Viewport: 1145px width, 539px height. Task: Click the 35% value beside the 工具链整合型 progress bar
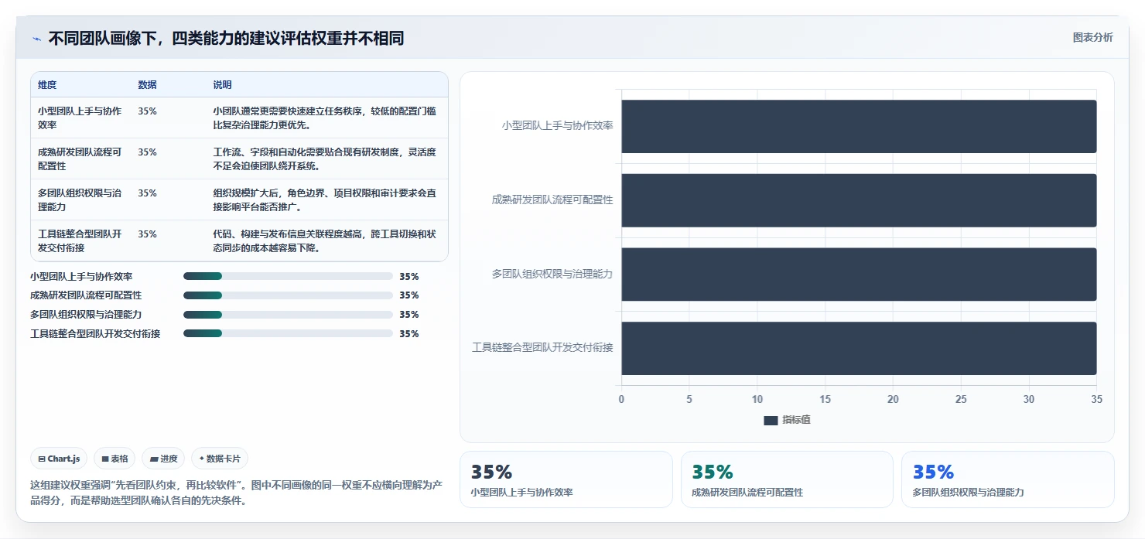(x=409, y=333)
